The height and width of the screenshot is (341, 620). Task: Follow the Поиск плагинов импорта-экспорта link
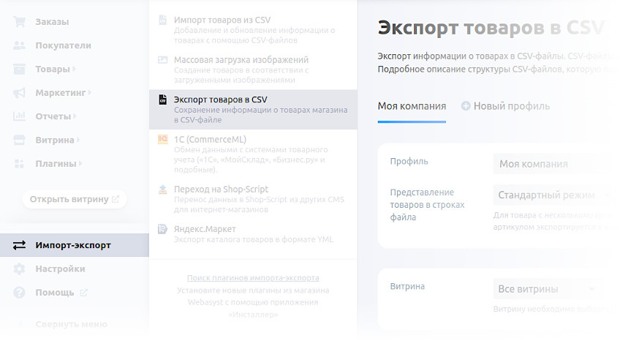point(253,278)
